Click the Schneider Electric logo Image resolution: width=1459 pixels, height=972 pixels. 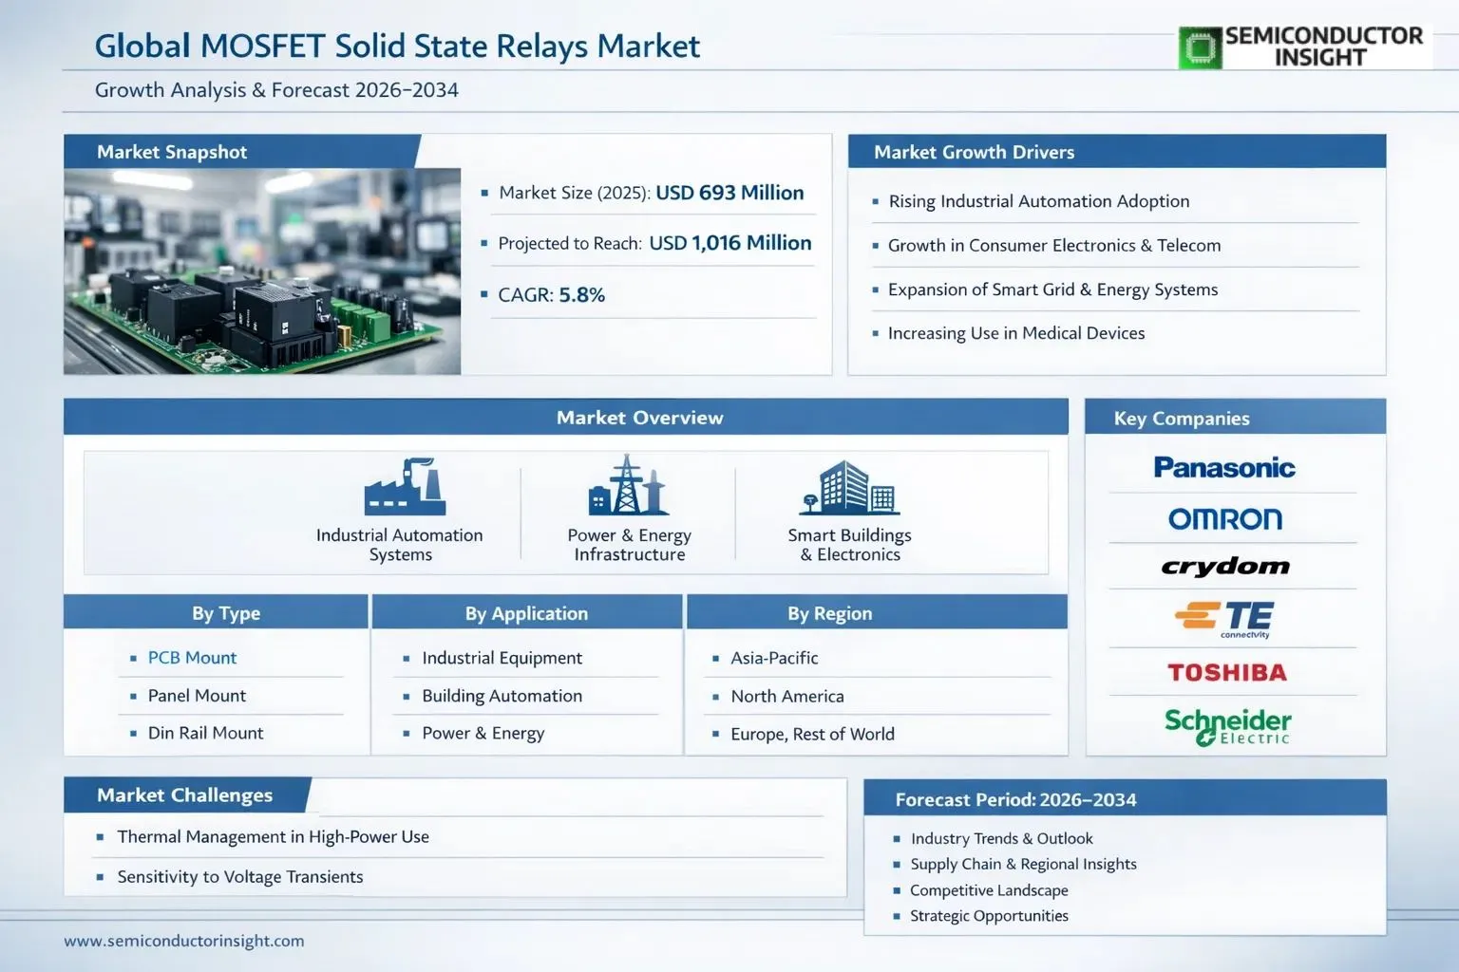(x=1228, y=726)
